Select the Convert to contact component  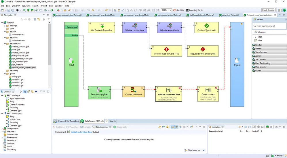tap(134, 92)
